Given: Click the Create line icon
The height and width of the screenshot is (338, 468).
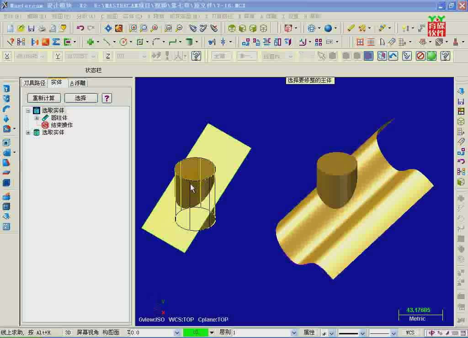Looking at the screenshot, I should point(106,42).
